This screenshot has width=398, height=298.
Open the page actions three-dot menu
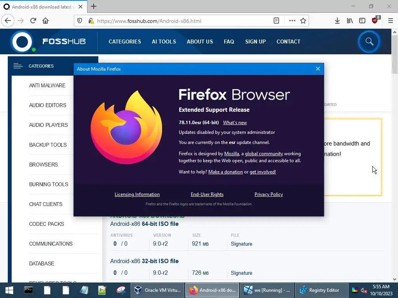(x=292, y=21)
